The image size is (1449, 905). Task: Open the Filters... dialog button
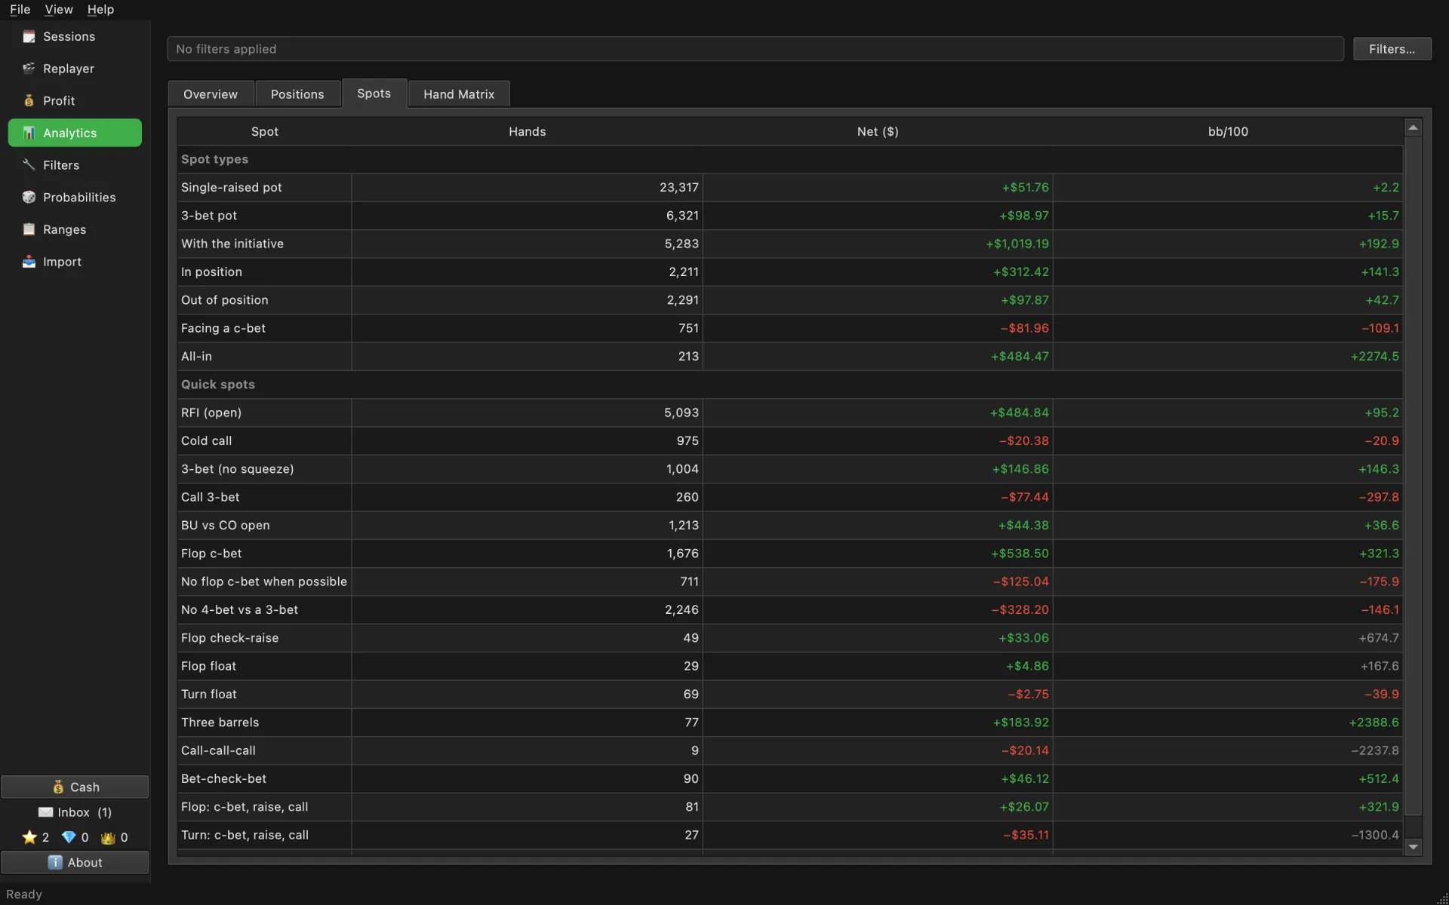click(1392, 49)
